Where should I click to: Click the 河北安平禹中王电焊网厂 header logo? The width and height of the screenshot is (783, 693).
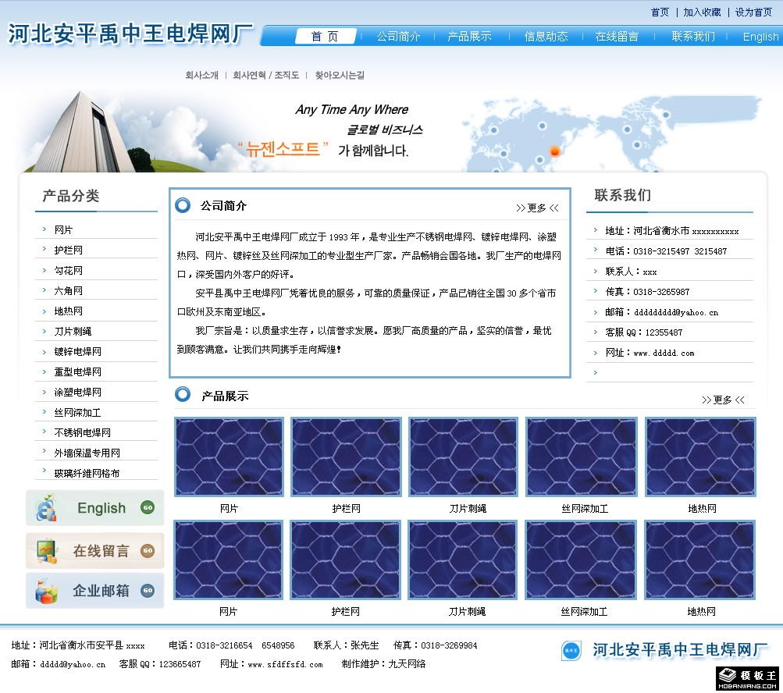click(130, 34)
